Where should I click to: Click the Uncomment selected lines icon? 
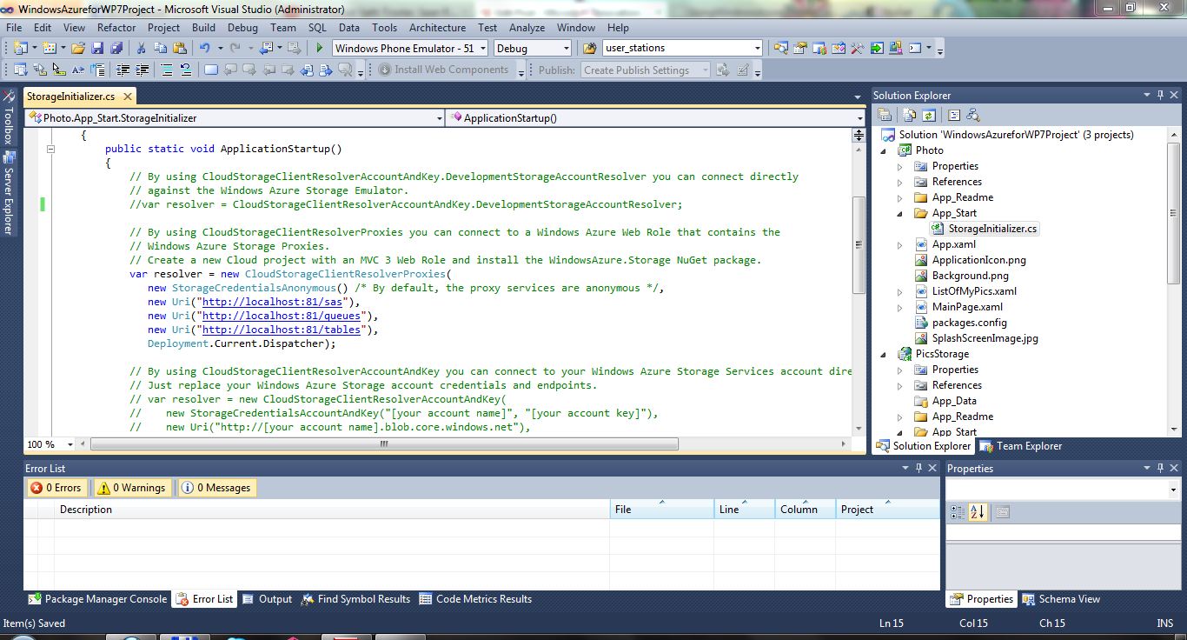coord(185,70)
